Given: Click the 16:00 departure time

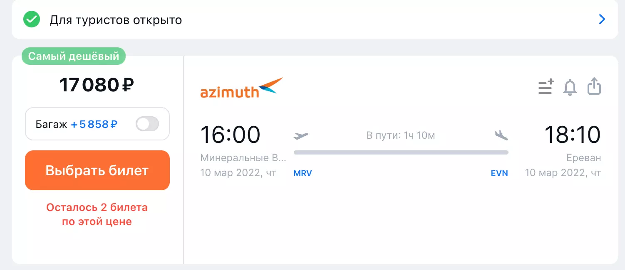Looking at the screenshot, I should 230,135.
